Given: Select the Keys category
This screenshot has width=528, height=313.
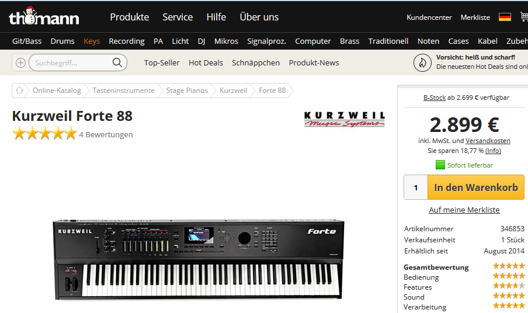Looking at the screenshot, I should click(x=92, y=41).
